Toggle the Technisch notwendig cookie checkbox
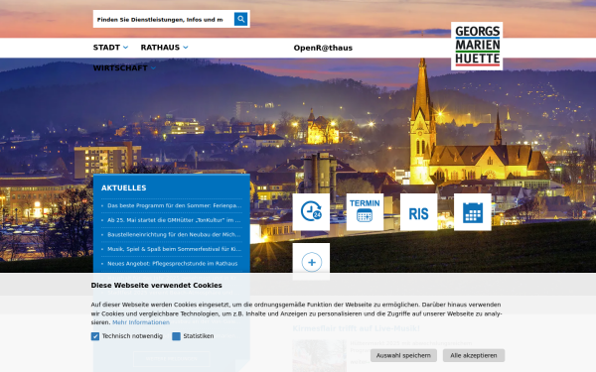Viewport: 596px width, 372px height. [95, 336]
